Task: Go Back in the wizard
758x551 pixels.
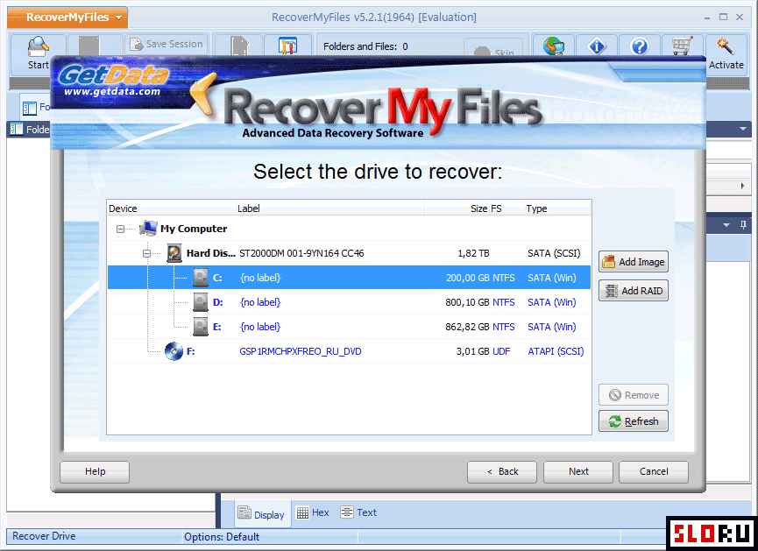Action: [502, 472]
